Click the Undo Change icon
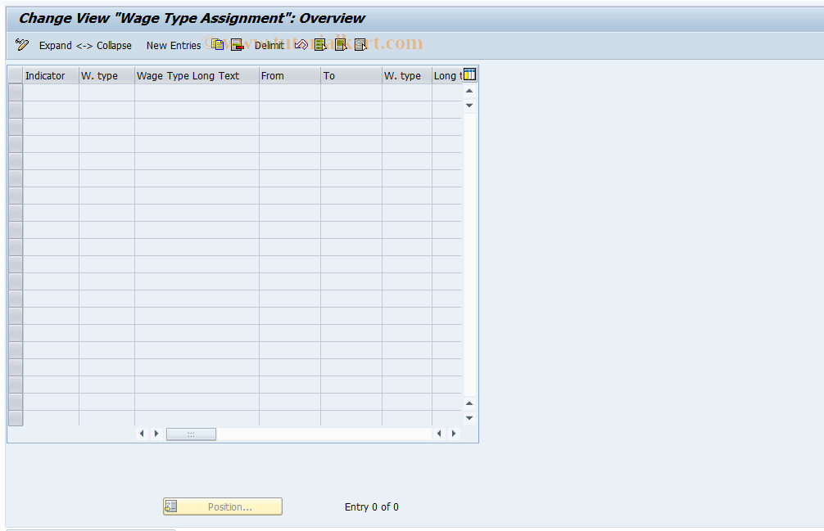824x531 pixels. tap(301, 45)
